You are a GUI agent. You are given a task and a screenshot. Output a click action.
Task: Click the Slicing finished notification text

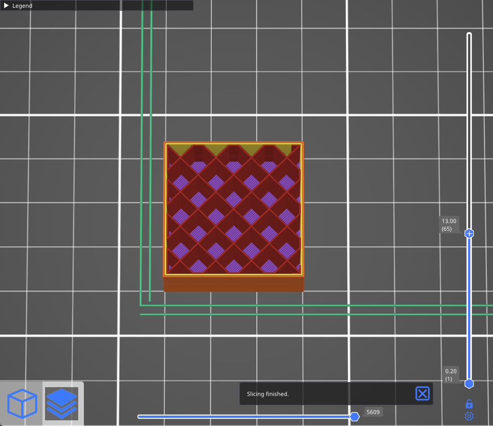268,393
